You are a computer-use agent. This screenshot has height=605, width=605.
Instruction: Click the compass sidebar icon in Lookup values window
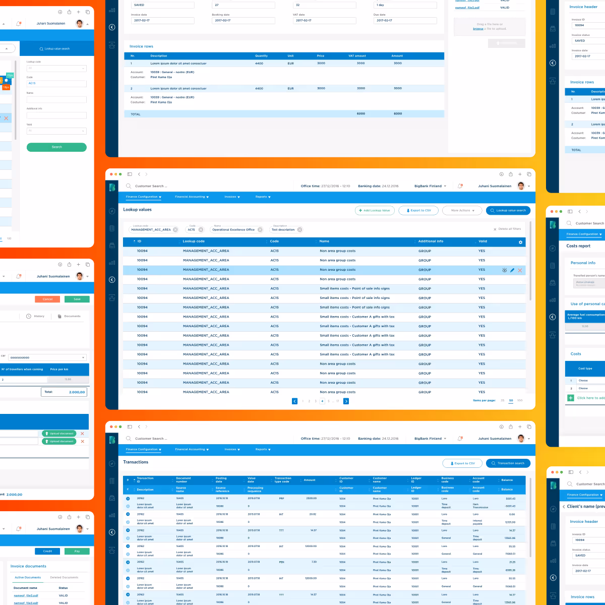[112, 211]
